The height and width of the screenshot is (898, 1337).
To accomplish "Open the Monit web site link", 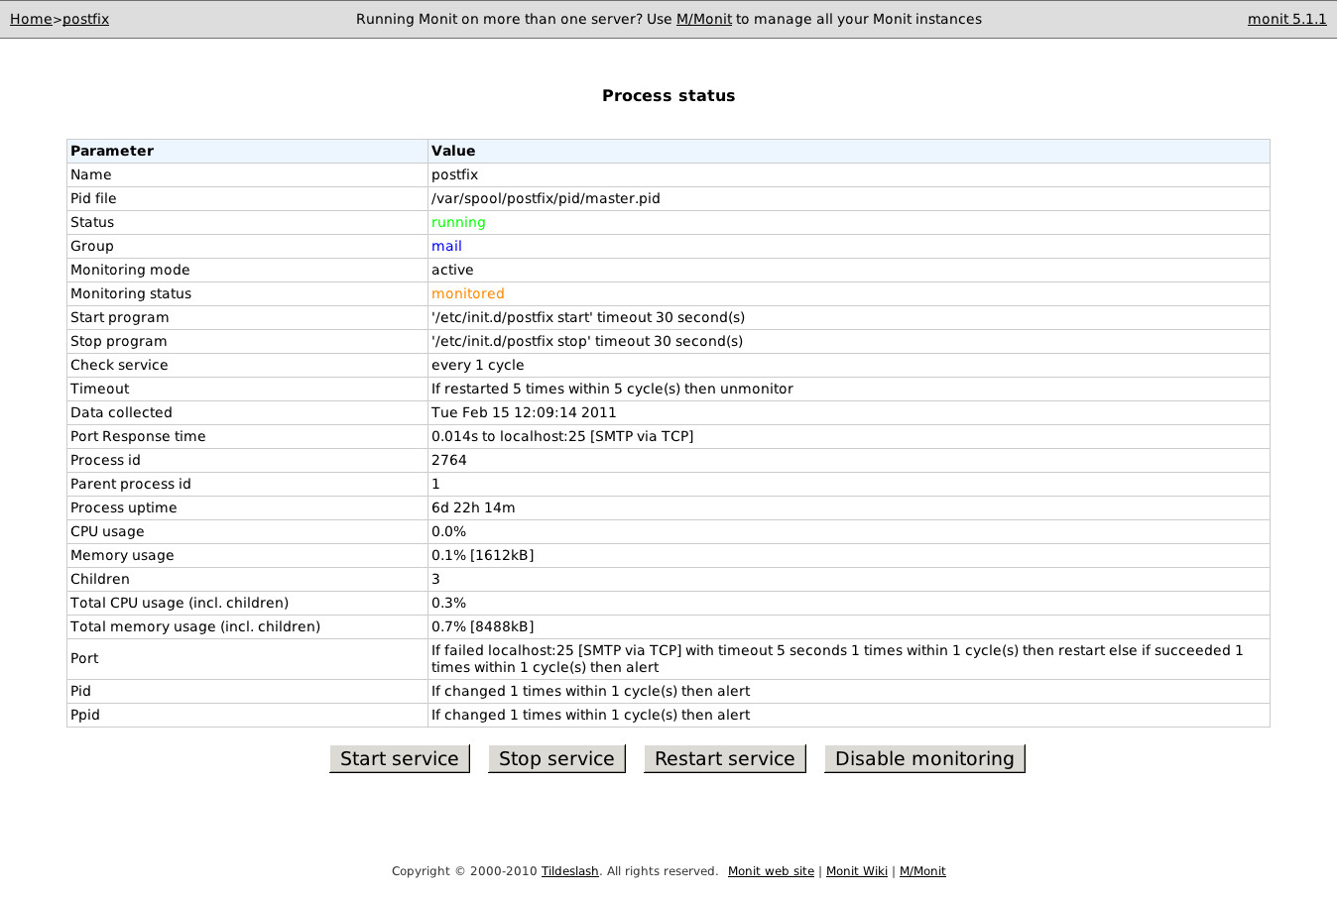I will click(x=771, y=871).
